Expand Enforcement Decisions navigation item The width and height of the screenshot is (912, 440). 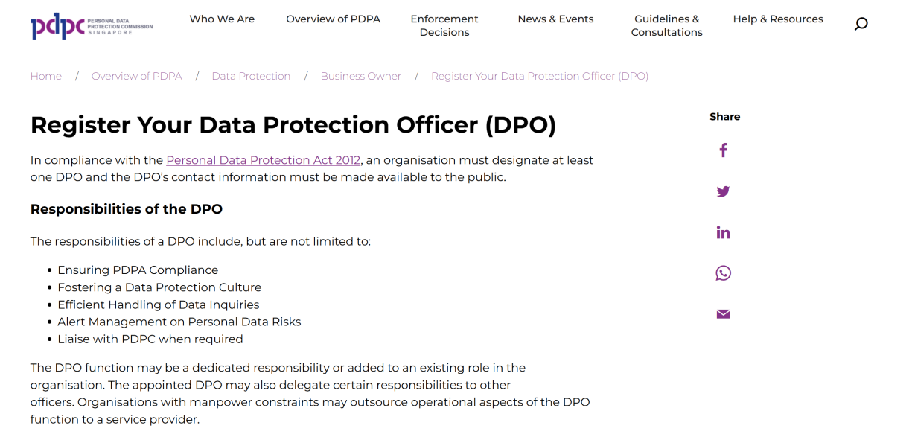coord(444,25)
